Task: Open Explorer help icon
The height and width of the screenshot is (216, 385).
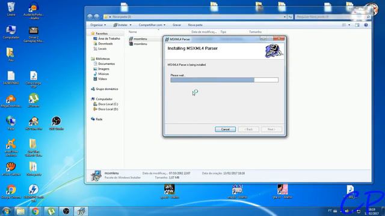Action: (366, 25)
